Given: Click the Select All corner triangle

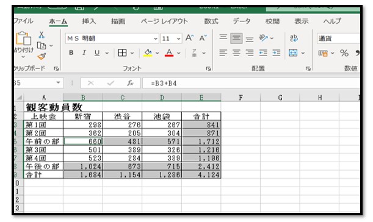Looking at the screenshot, I should [x=20, y=97].
